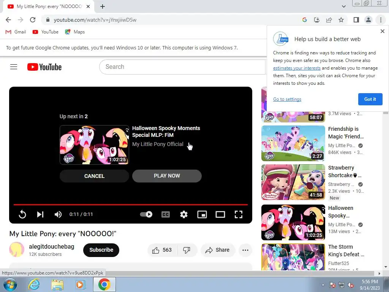The width and height of the screenshot is (389, 292).
Task: Open the alegitdouchebag channel avatar
Action: pyautogui.click(x=17, y=249)
